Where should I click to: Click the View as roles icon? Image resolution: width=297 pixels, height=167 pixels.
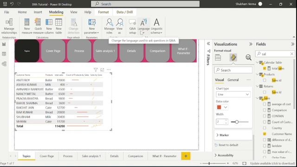(120, 26)
